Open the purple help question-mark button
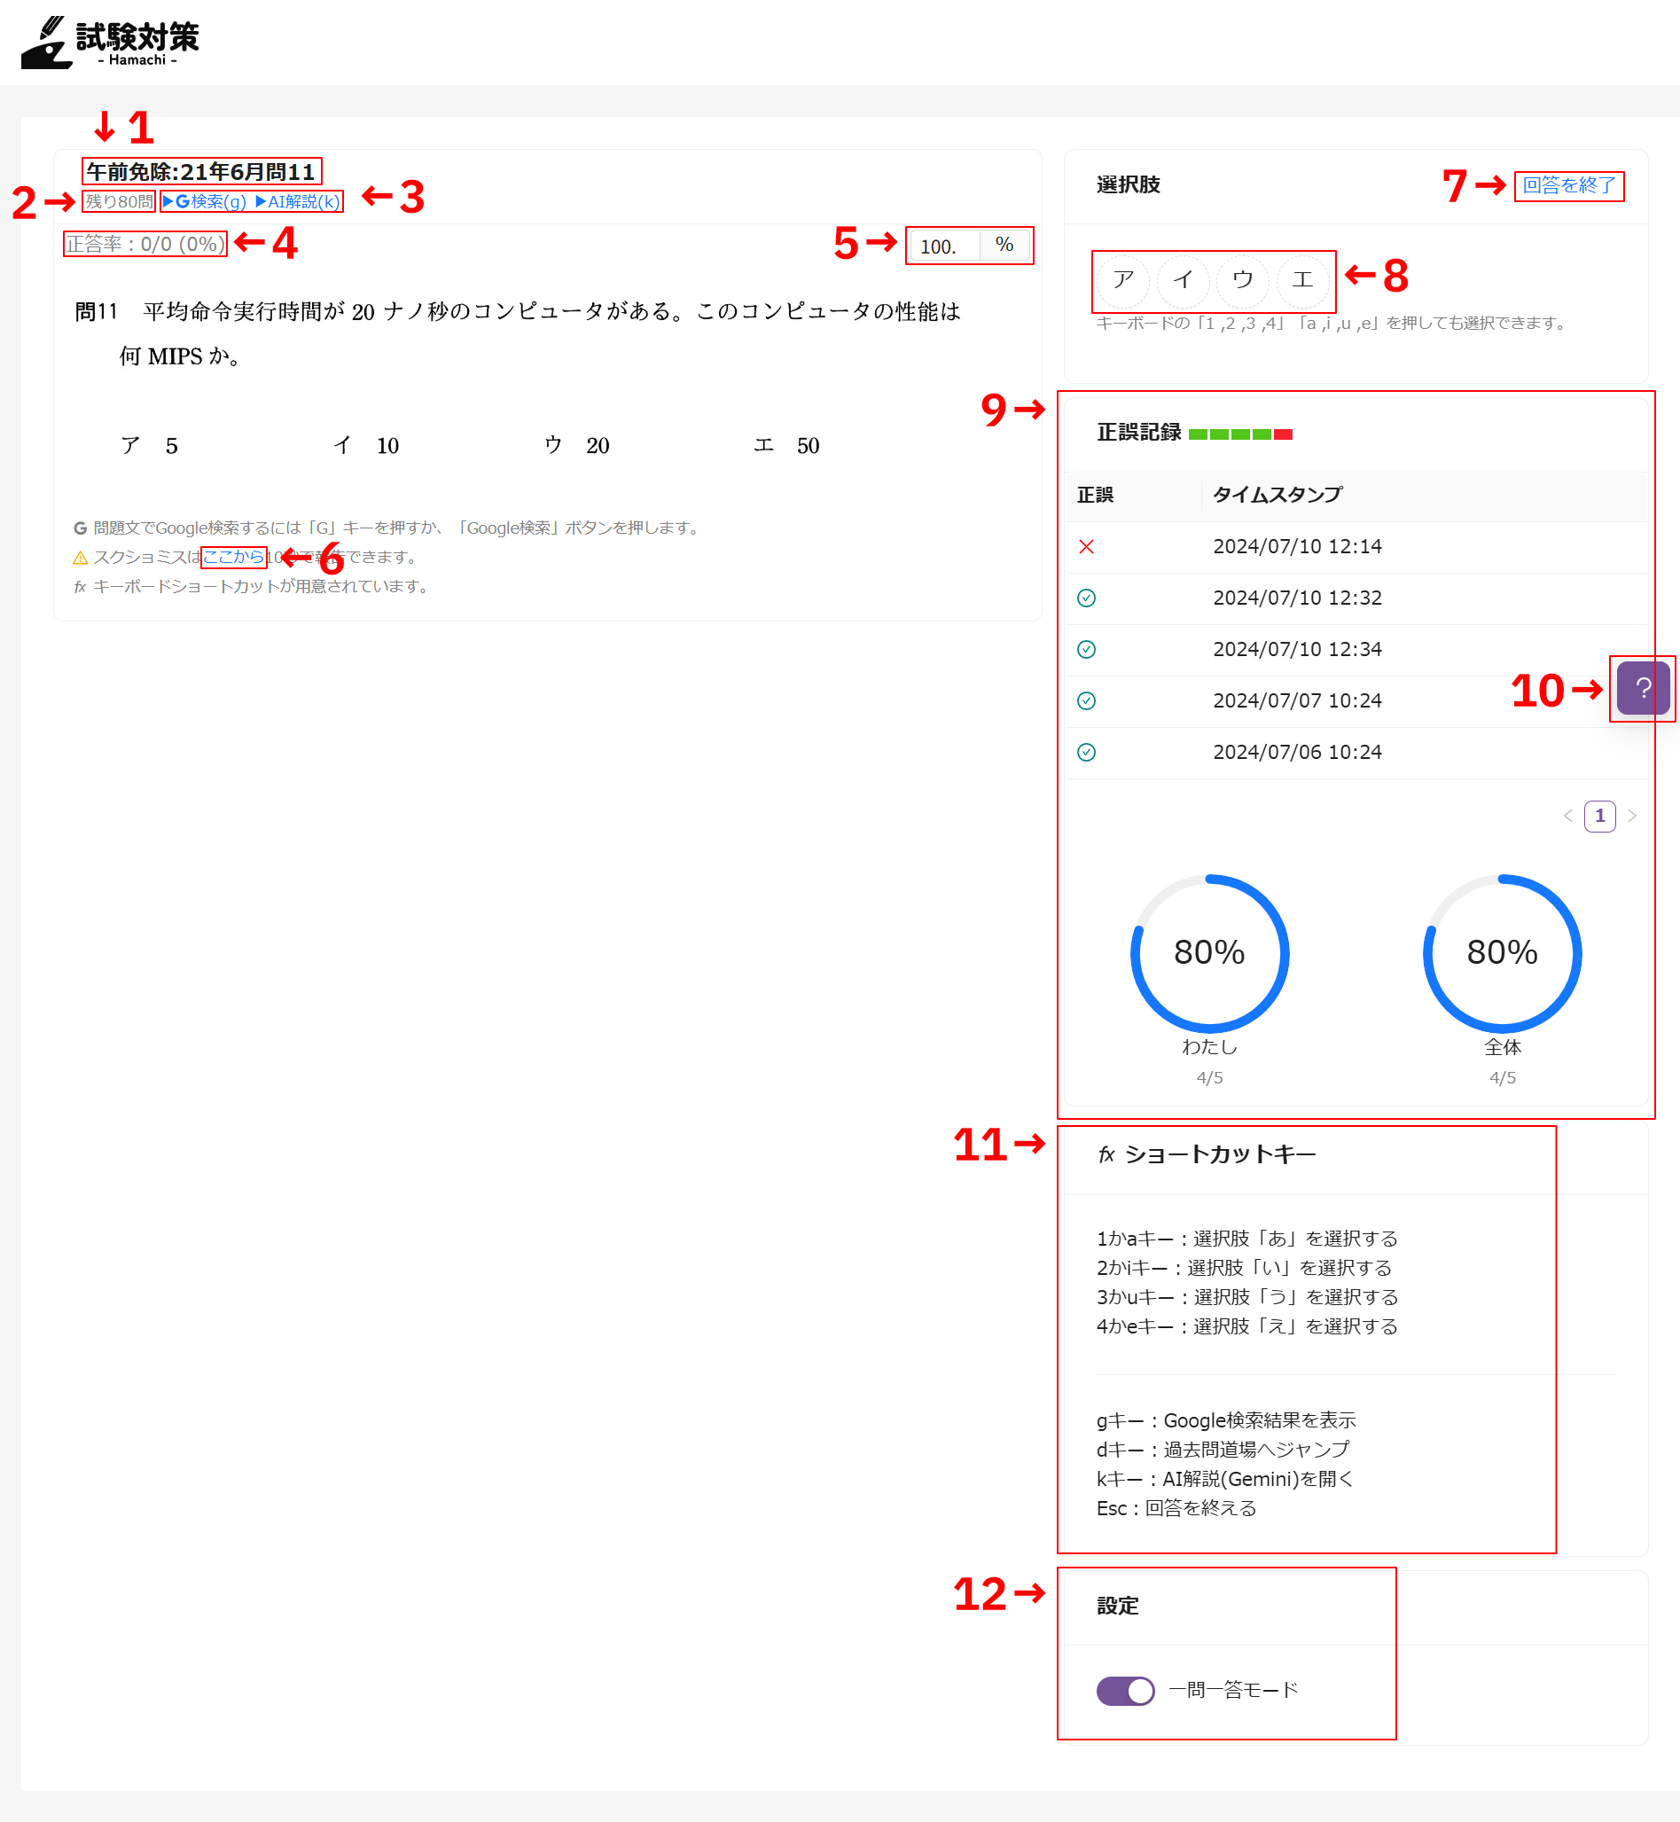The height and width of the screenshot is (1822, 1680). (x=1642, y=688)
